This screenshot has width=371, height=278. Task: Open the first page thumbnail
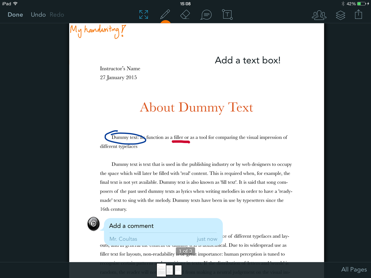(x=161, y=270)
